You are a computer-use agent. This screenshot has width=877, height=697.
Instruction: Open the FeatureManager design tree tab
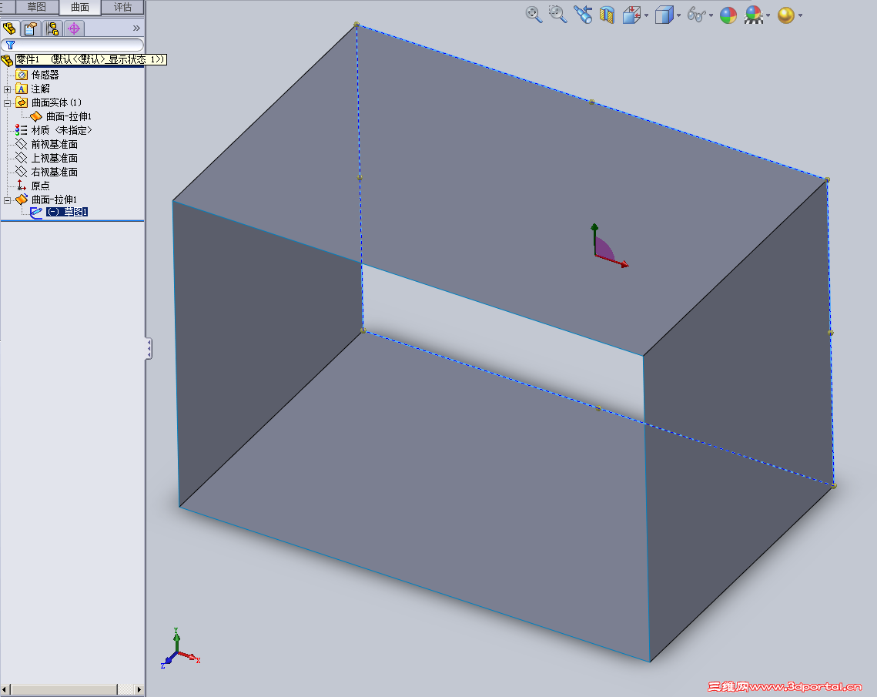pos(9,28)
